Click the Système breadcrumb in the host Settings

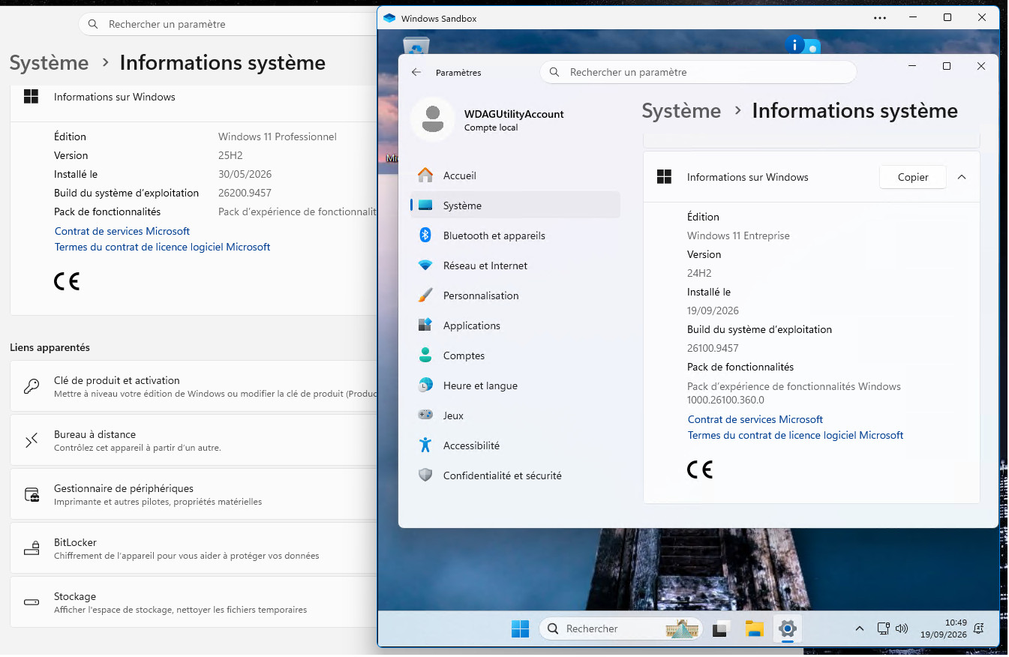49,63
